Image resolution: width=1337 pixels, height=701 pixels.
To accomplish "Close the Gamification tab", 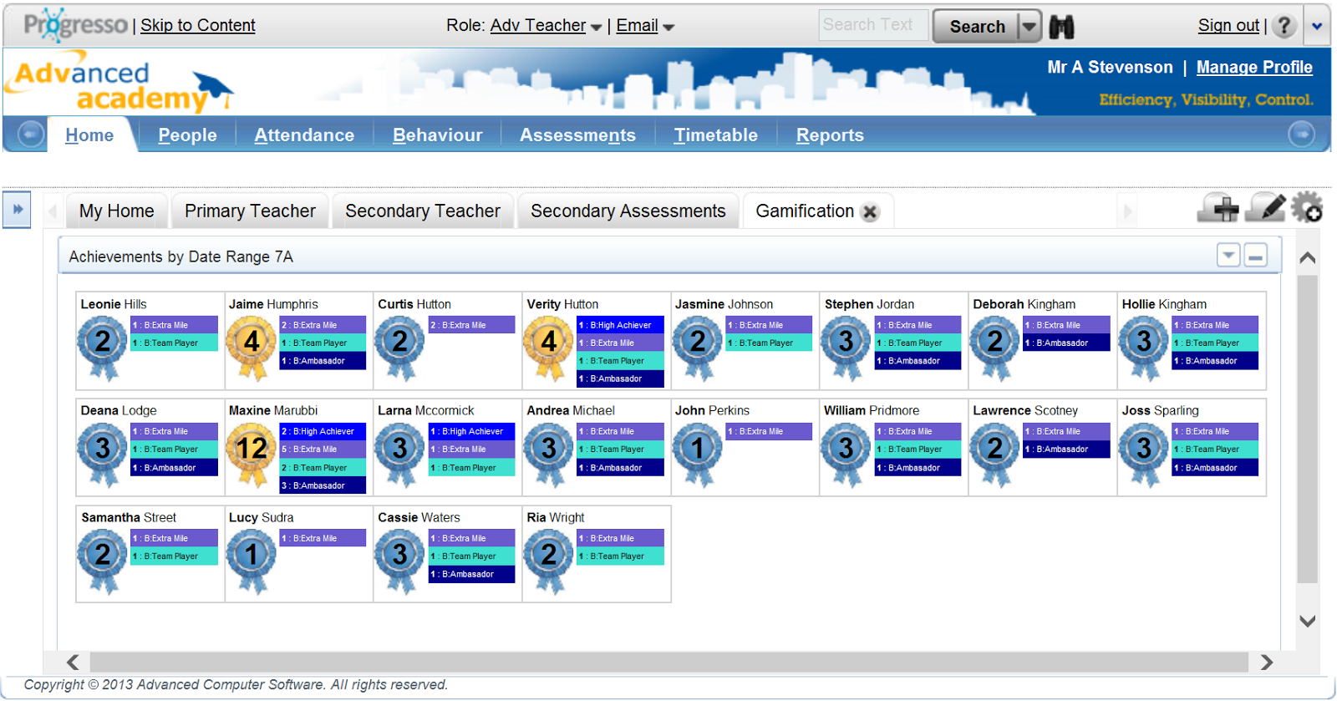I will (870, 212).
